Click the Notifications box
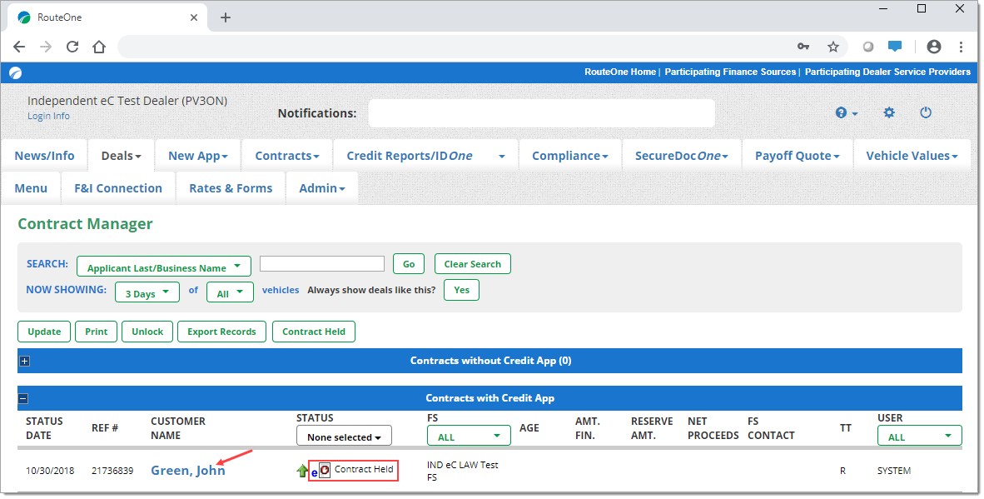Image resolution: width=984 pixels, height=499 pixels. pos(542,113)
